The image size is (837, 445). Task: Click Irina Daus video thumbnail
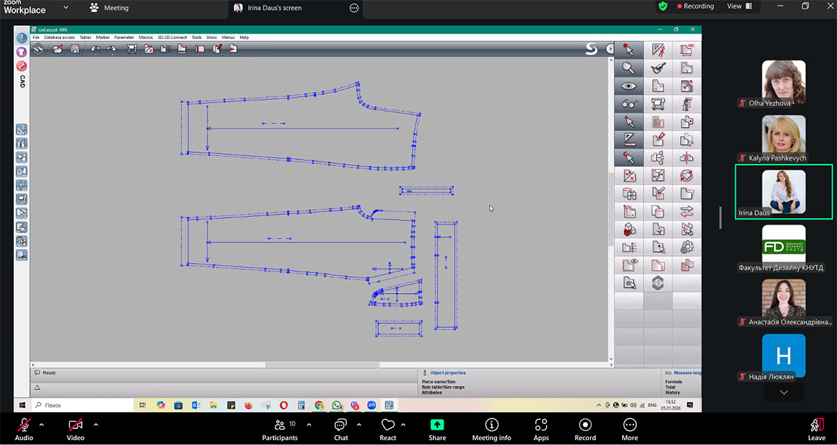point(783,192)
